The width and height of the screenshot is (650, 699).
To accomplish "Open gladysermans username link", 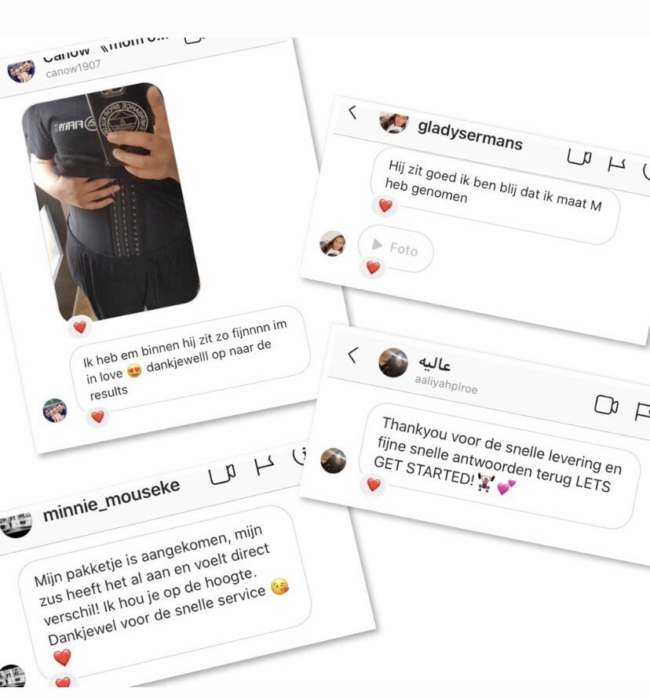I will (x=469, y=135).
